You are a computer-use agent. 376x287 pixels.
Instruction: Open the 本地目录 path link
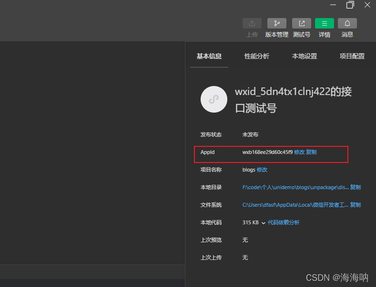click(295, 187)
